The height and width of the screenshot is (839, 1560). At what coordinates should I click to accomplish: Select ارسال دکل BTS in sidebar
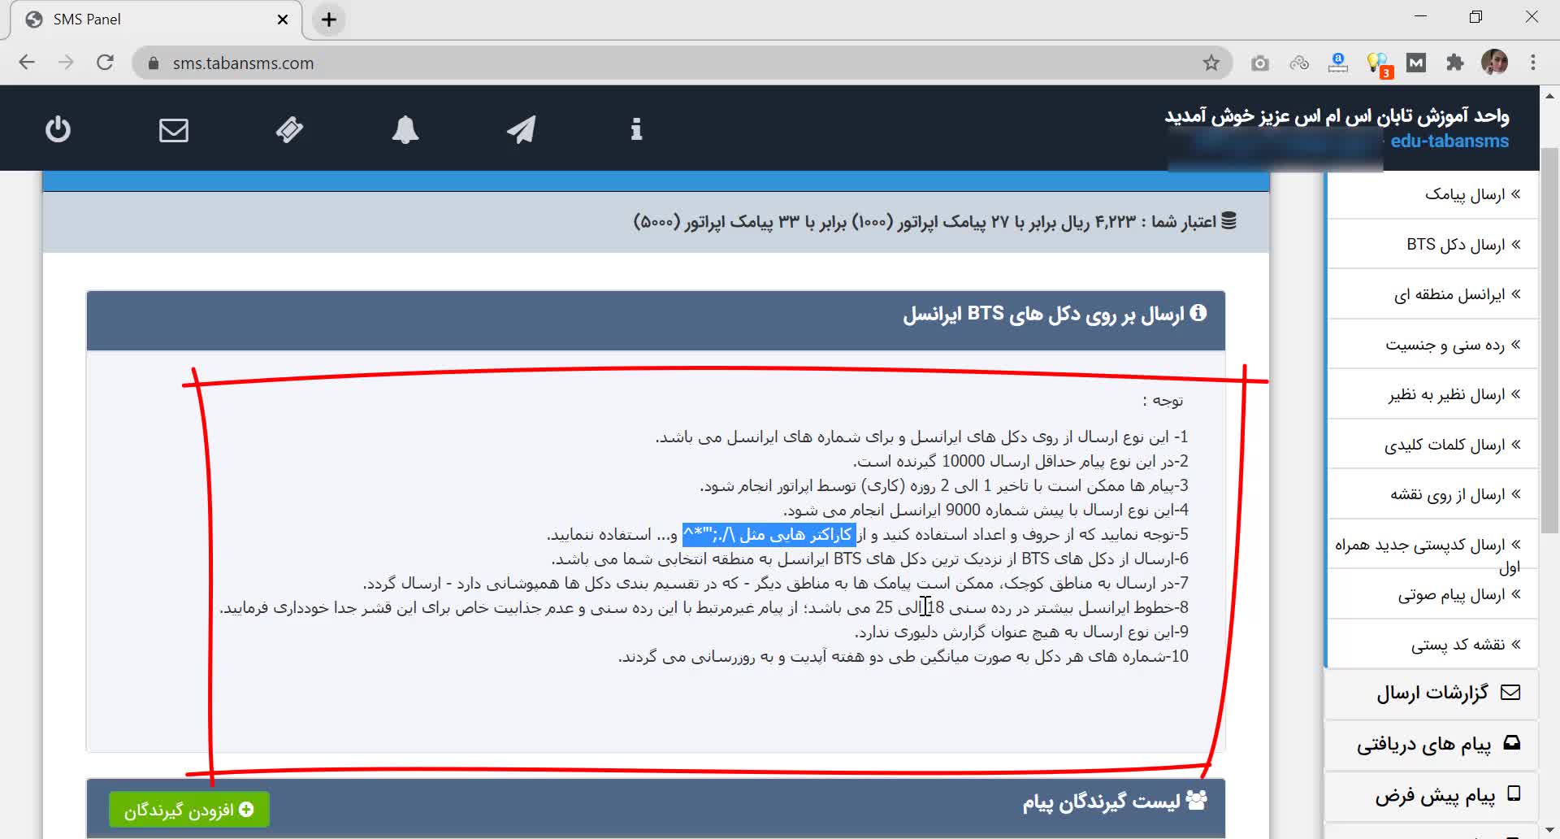coord(1455,245)
